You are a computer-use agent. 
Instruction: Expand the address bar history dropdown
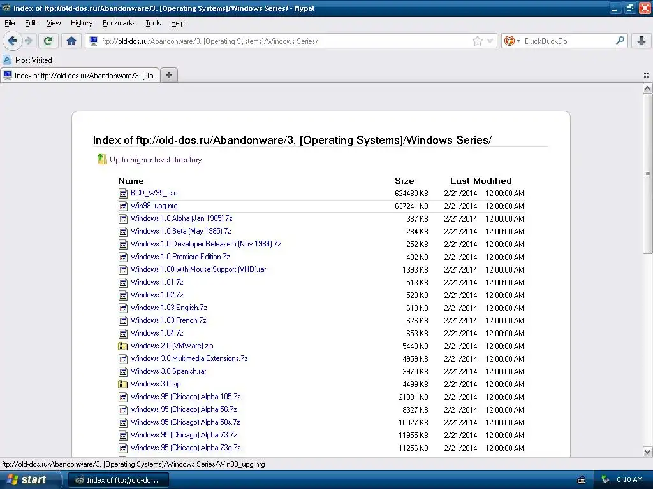(490, 41)
